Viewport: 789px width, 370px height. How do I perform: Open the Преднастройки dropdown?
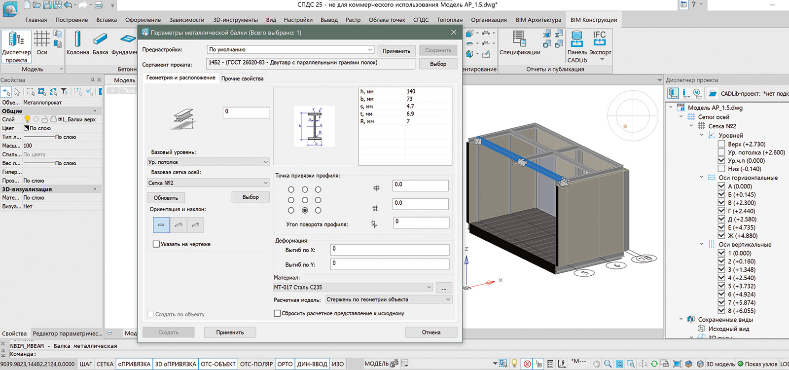pos(290,49)
